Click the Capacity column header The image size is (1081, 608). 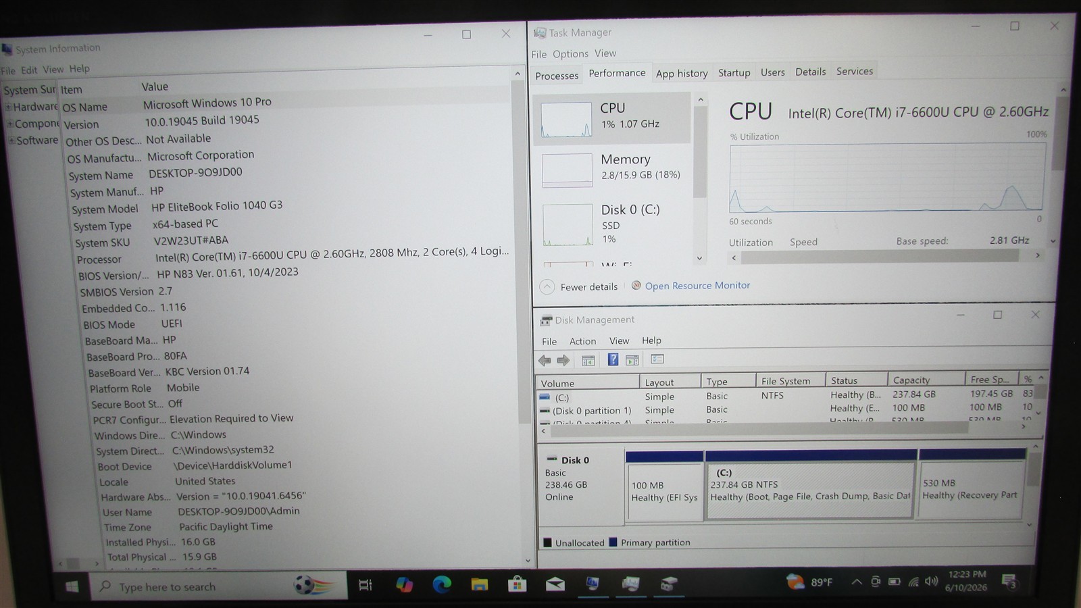pyautogui.click(x=926, y=380)
